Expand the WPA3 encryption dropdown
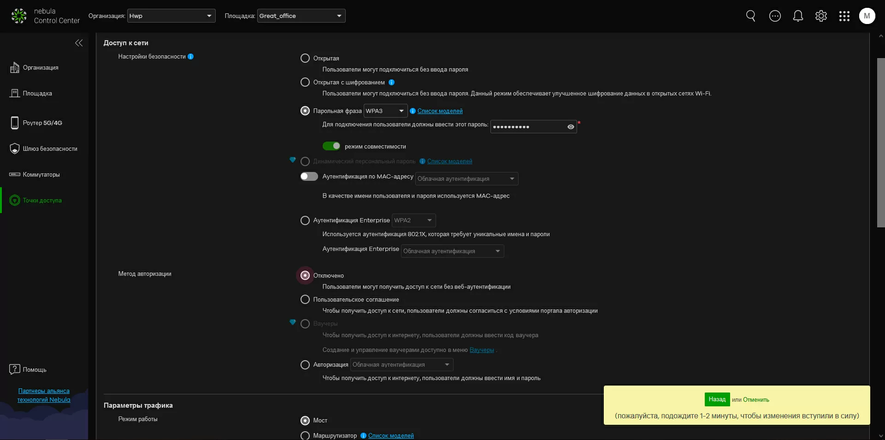 click(x=385, y=111)
